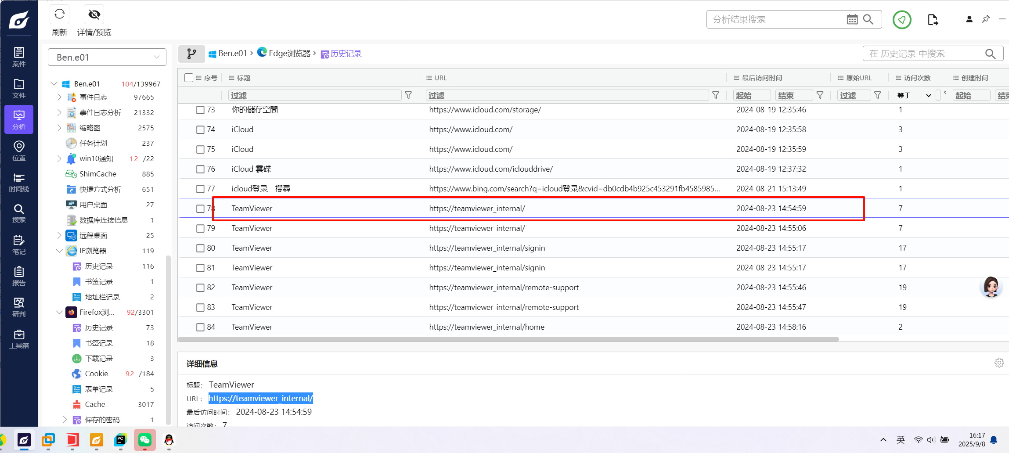This screenshot has height=453, width=1009.
Task: Click the green circular navigation icon
Action: tap(902, 19)
